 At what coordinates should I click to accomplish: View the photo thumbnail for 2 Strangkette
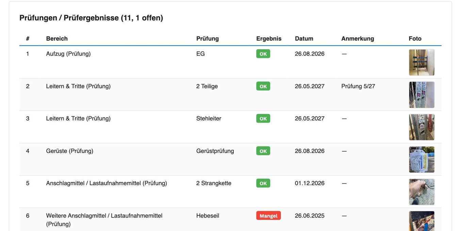pyautogui.click(x=422, y=192)
